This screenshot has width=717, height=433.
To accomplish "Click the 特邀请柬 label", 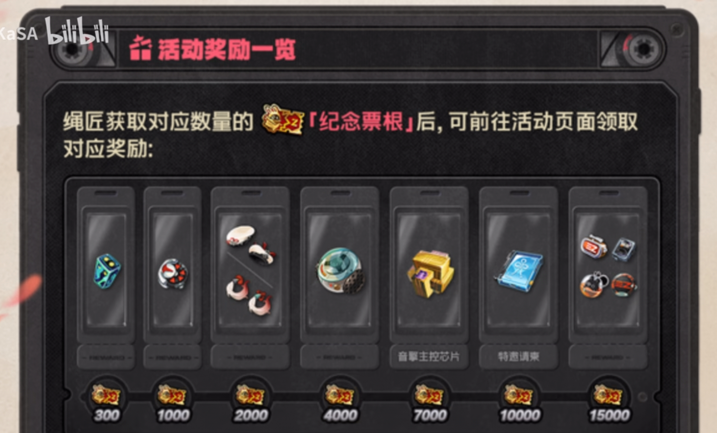I will point(519,356).
